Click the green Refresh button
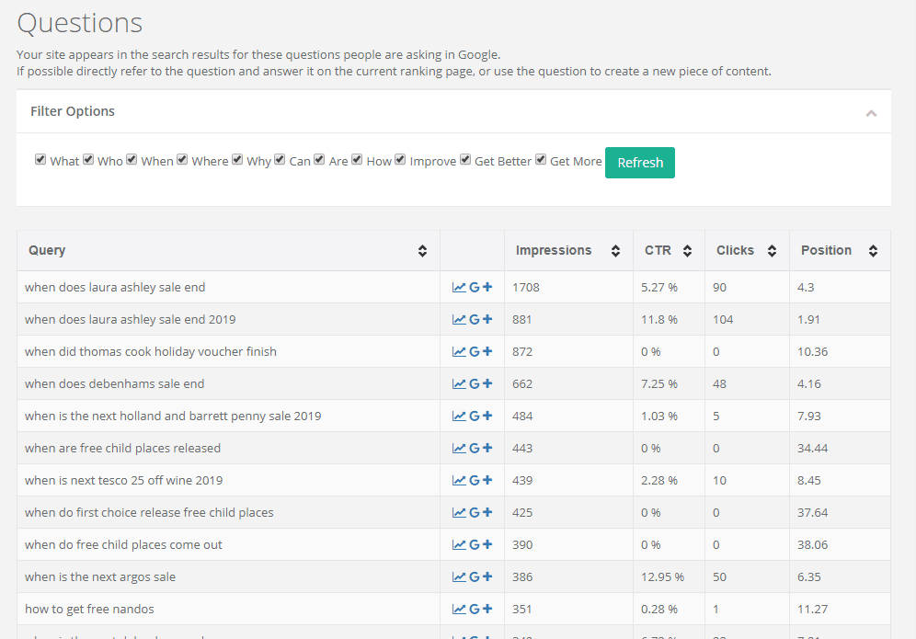 point(639,162)
